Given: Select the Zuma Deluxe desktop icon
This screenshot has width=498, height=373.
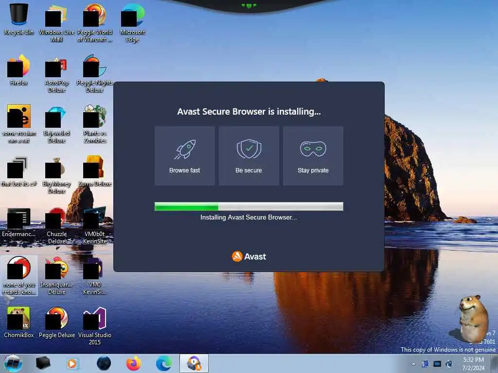Looking at the screenshot, I should (95, 171).
